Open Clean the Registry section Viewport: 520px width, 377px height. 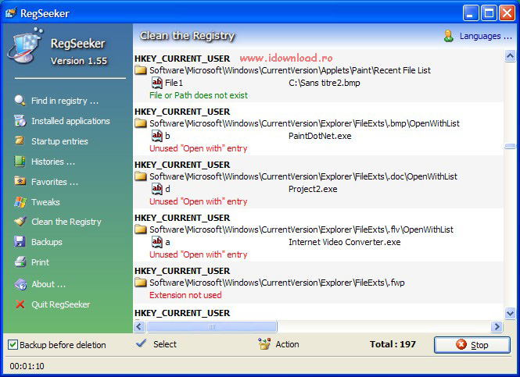coord(66,222)
